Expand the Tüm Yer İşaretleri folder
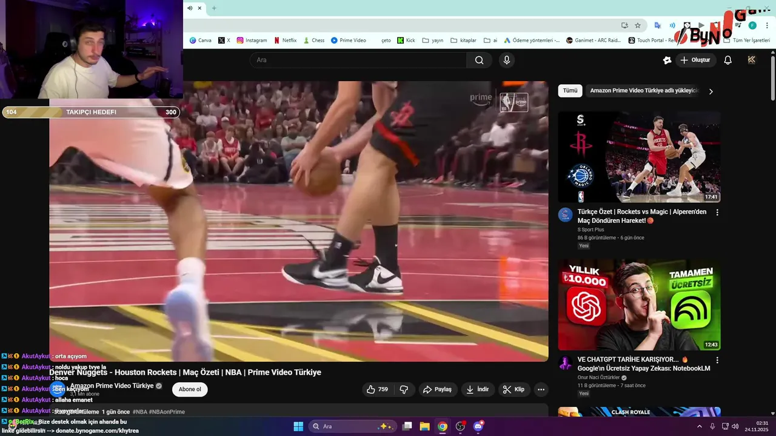 (746, 41)
